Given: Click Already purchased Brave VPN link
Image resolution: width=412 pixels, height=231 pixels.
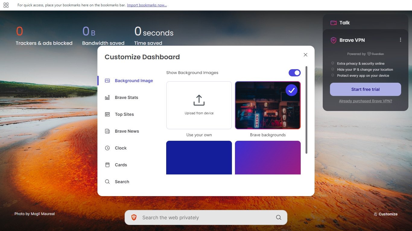Looking at the screenshot, I should pos(366,101).
